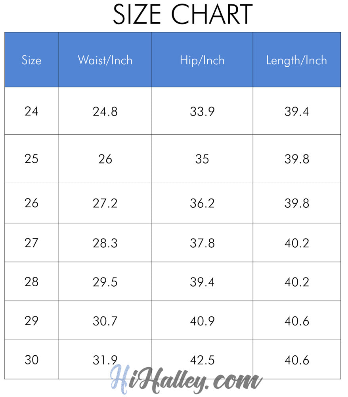This screenshot has width=348, height=397.
Task: Click hip value 36.2
Action: click(x=202, y=203)
